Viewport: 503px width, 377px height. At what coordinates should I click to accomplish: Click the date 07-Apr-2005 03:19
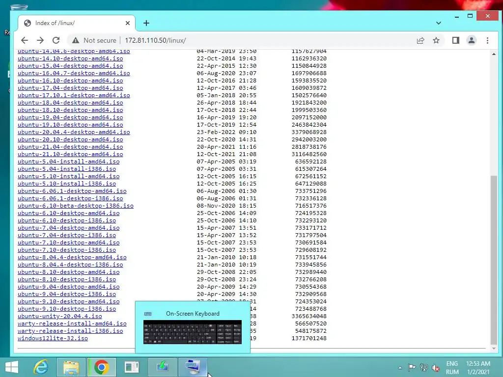coord(226,162)
